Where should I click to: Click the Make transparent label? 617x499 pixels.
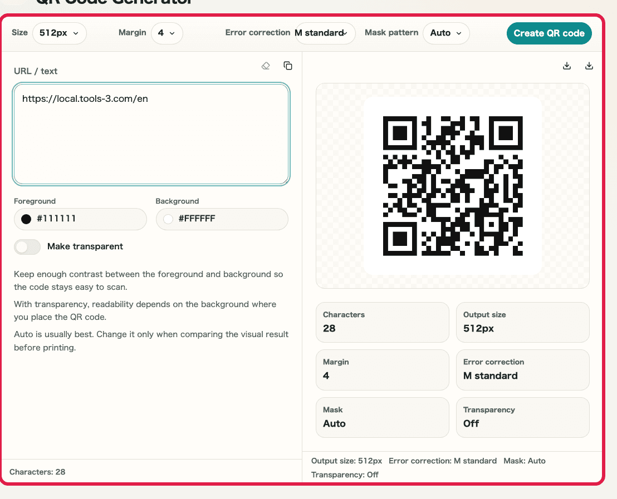coord(85,246)
